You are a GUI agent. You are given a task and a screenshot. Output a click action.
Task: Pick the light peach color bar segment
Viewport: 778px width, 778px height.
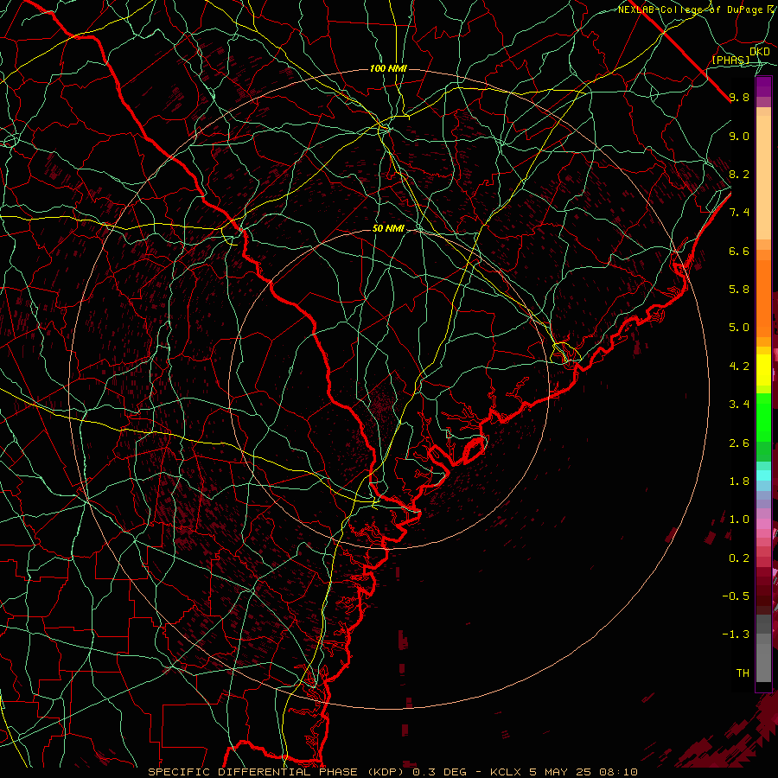pos(763,179)
